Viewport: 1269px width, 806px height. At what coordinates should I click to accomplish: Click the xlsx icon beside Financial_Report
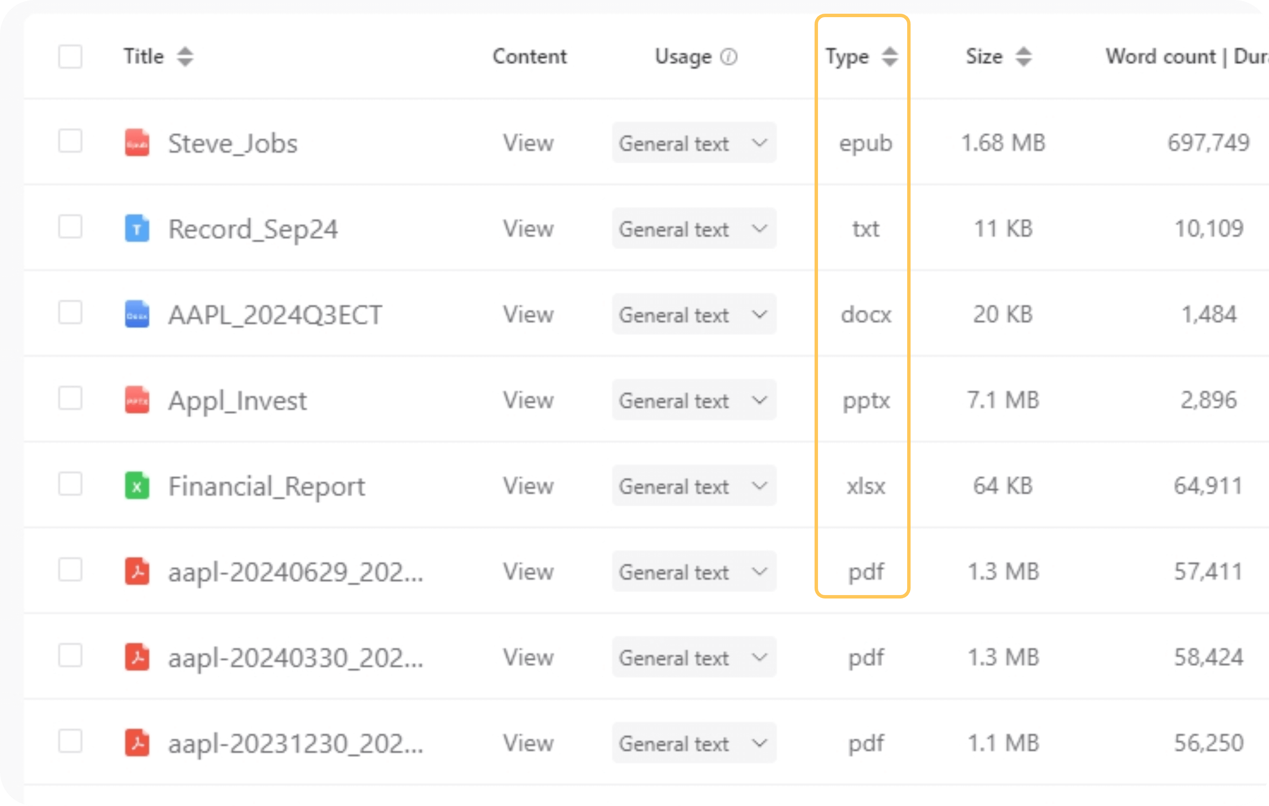click(x=136, y=485)
